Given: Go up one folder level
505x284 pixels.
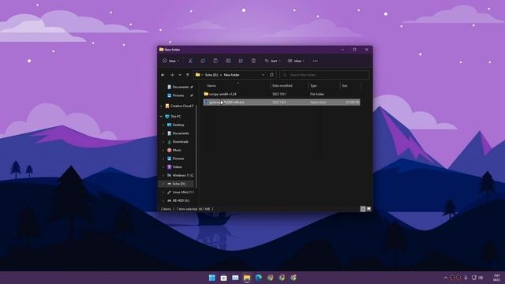Looking at the screenshot, I should (188, 75).
